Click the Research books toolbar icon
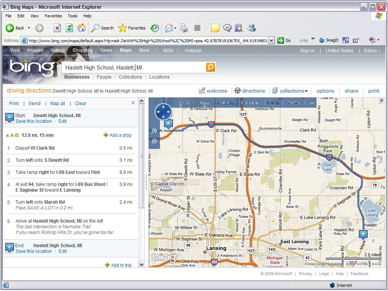Image resolution: width=388 pixels, height=291 pixels. pyautogui.click(x=239, y=28)
